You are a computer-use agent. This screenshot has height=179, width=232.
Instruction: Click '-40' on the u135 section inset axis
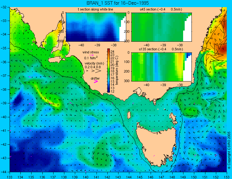point(147,85)
